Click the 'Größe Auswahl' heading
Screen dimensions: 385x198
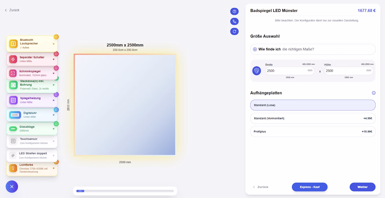(265, 36)
